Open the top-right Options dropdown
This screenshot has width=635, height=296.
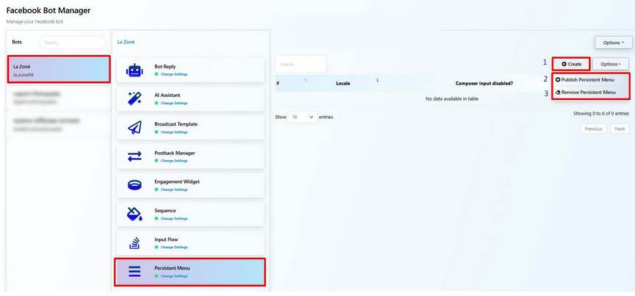[613, 43]
